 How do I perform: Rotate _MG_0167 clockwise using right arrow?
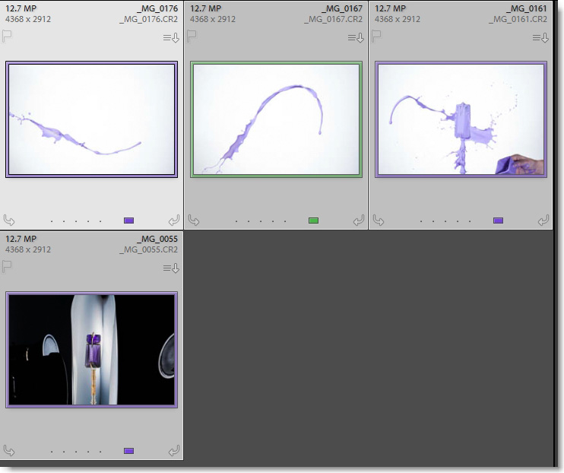coord(359,220)
